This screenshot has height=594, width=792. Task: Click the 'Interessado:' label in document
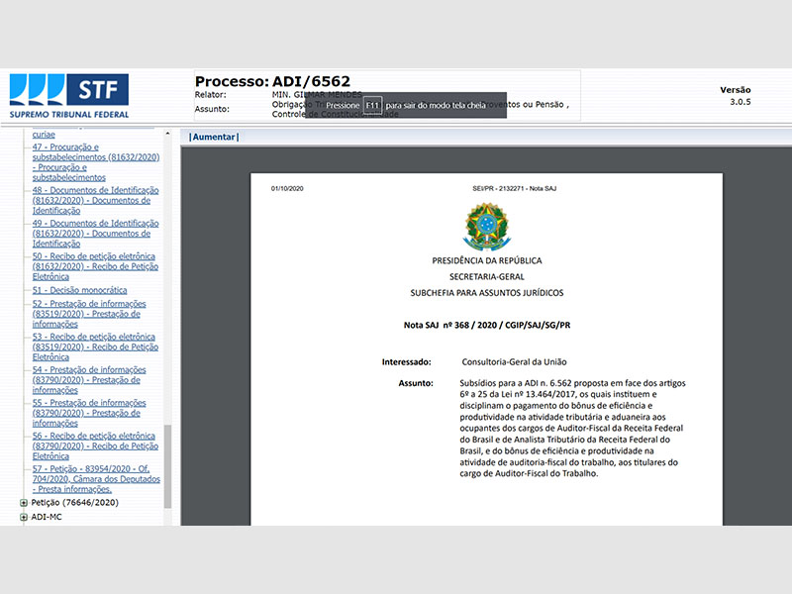407,362
